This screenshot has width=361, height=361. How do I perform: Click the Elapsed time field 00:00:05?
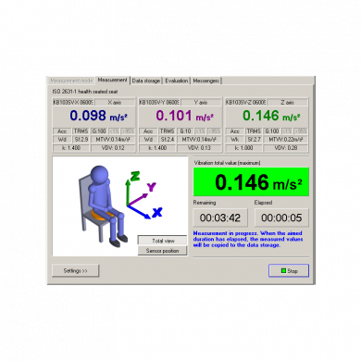281,218
